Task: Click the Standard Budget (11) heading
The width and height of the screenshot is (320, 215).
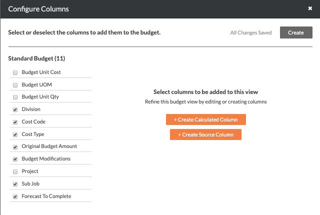Action: [36, 58]
